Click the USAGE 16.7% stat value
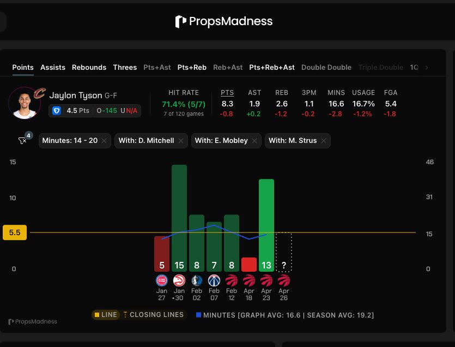Viewport: 455px width, 347px height. point(363,104)
